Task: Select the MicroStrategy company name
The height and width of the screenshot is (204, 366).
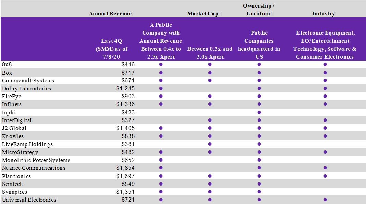Action: [x=20, y=152]
